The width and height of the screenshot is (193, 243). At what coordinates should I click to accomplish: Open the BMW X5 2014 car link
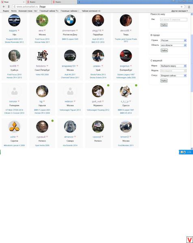(x=126, y=113)
